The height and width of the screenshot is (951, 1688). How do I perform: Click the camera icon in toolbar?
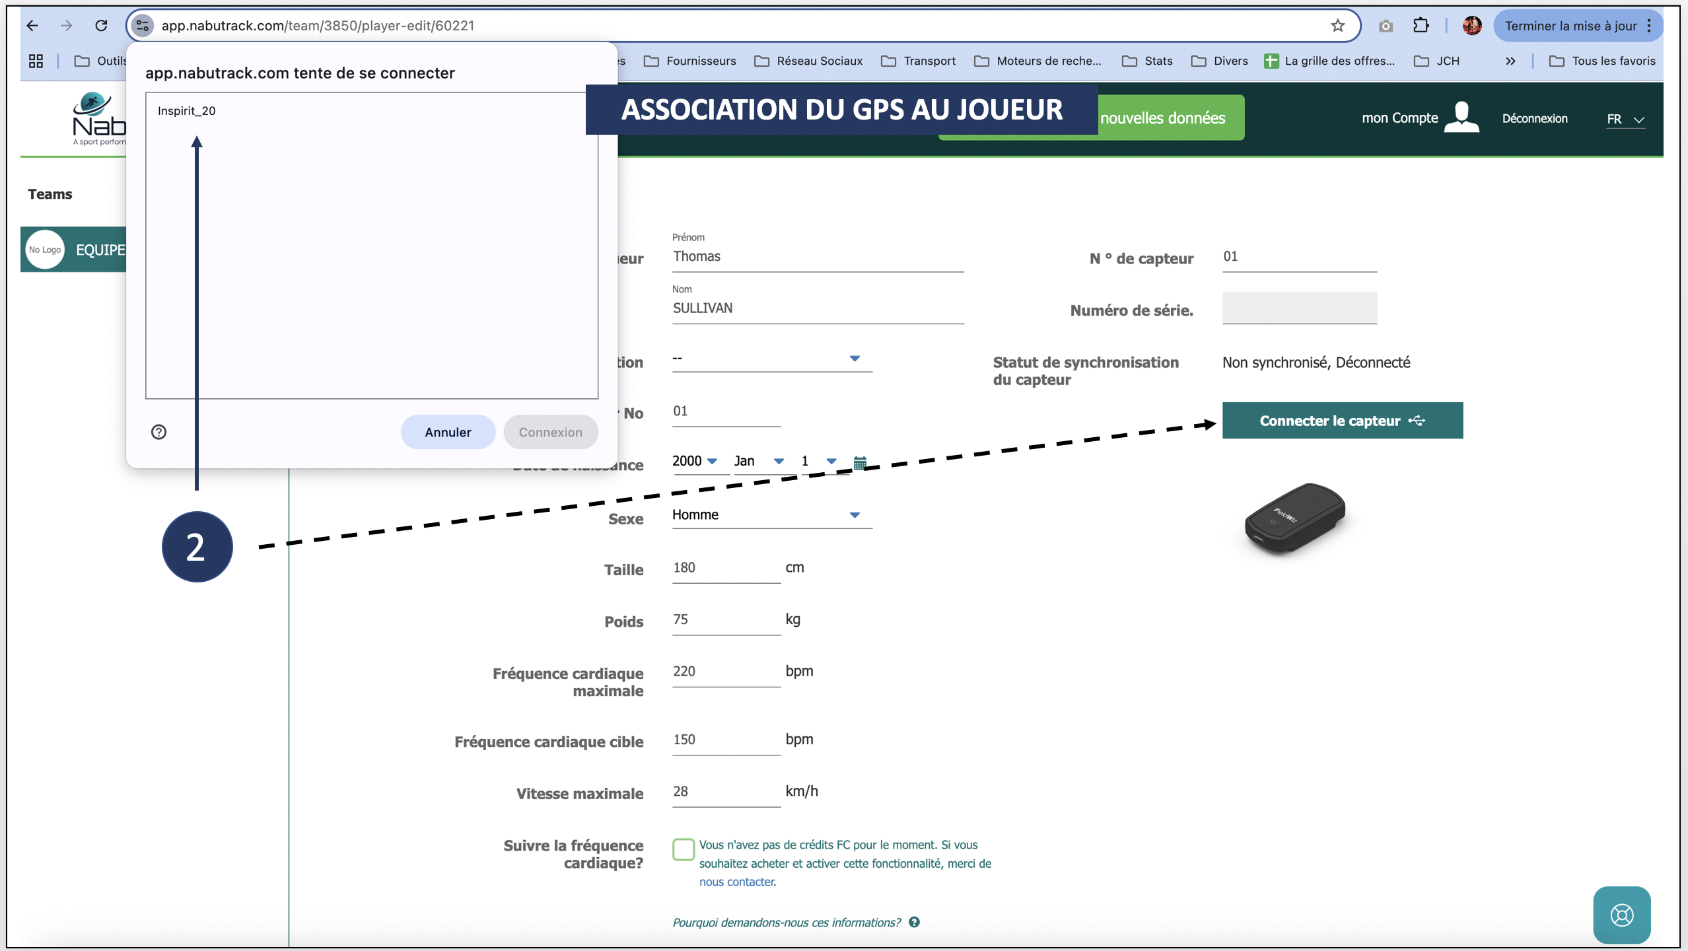tap(1386, 26)
